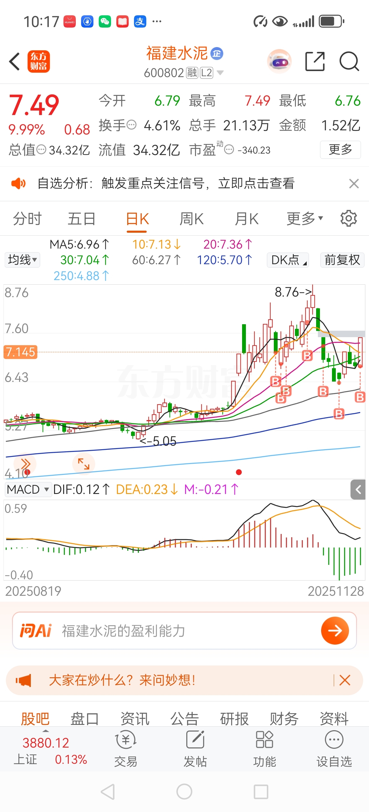The height and width of the screenshot is (812, 369).
Task: Tap the L2 level badge
Action: tap(207, 73)
